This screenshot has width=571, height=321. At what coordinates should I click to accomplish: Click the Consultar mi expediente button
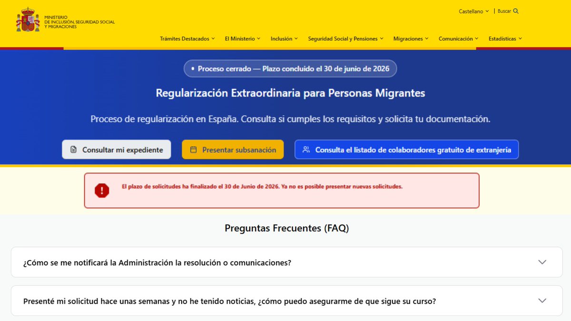[116, 149]
